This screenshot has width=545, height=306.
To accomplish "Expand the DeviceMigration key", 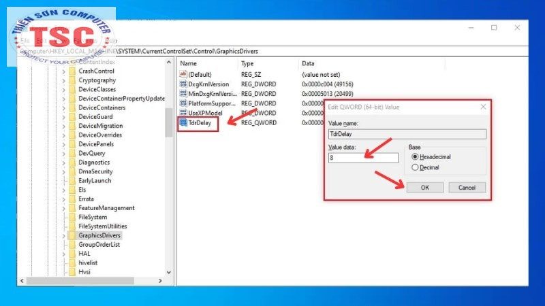I will coord(63,126).
